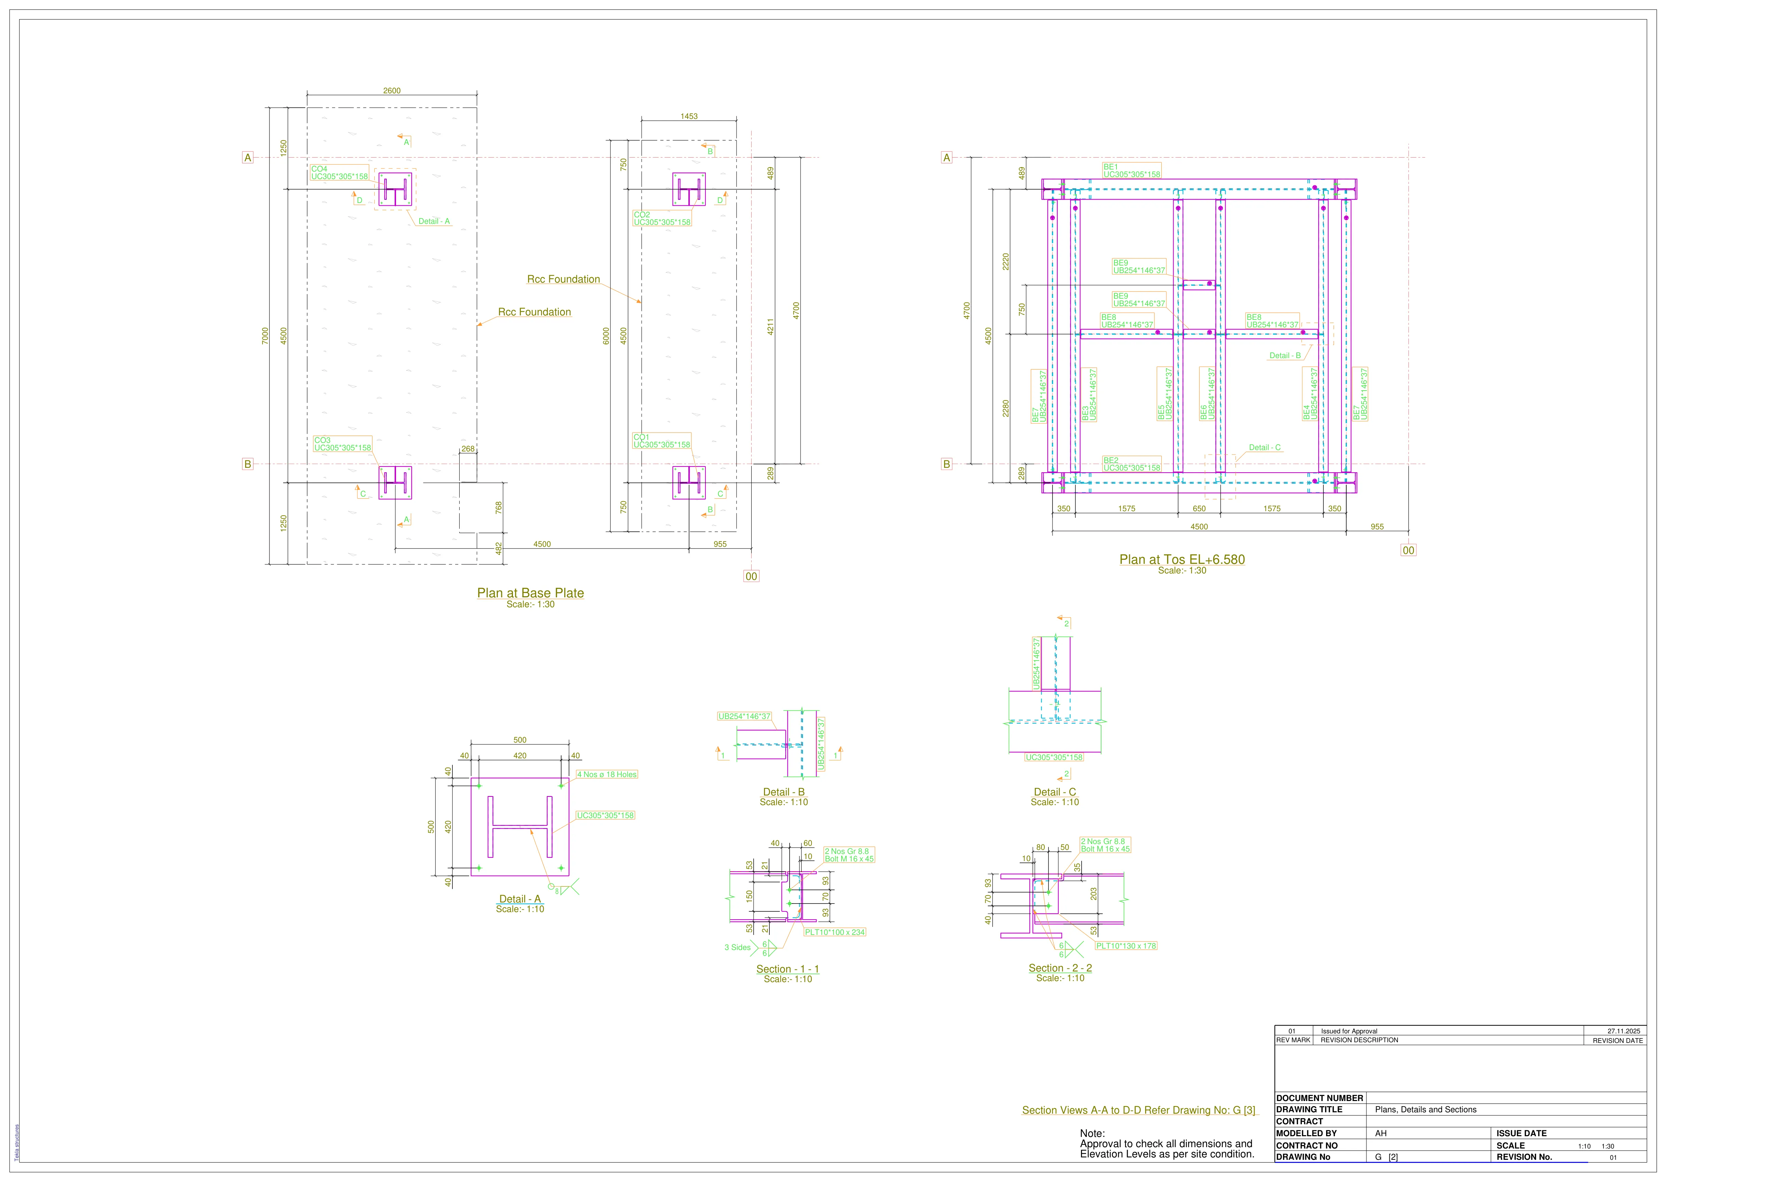1772x1182 pixels.
Task: Select the BE6 UB254*146*37 beam label
Action: 1208,394
